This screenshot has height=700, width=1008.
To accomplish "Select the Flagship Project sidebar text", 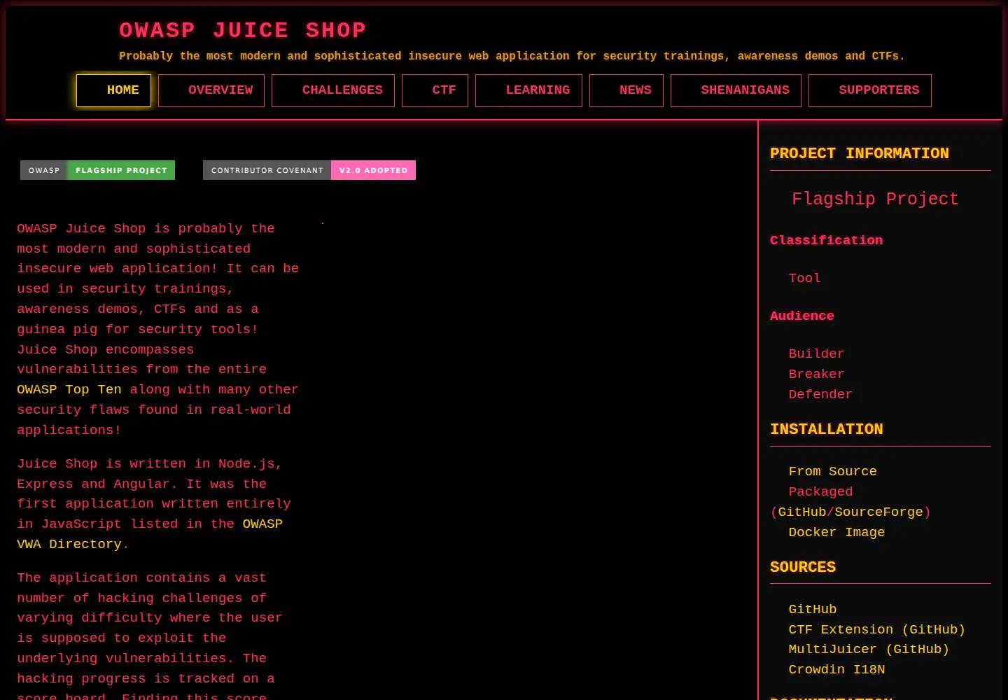I will pyautogui.click(x=875, y=199).
